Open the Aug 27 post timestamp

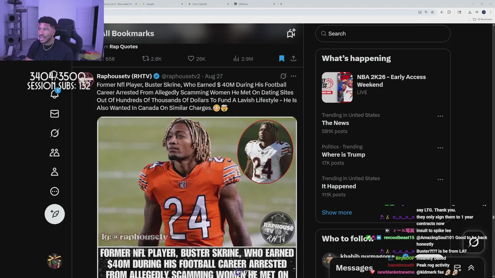(214, 76)
